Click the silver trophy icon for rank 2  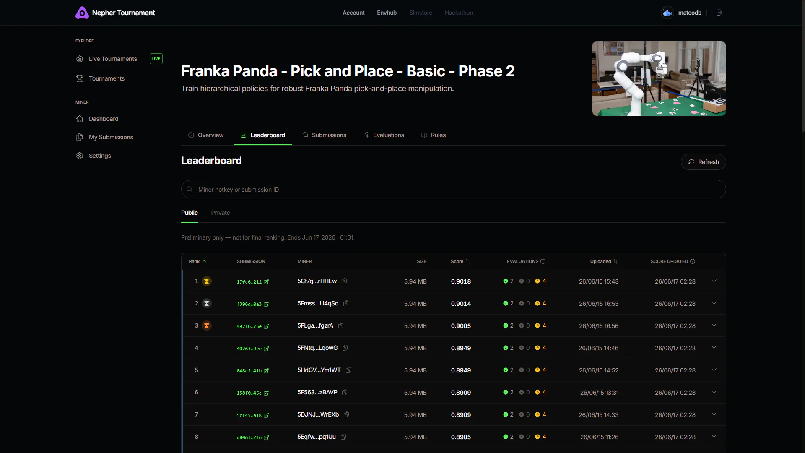[x=207, y=303]
